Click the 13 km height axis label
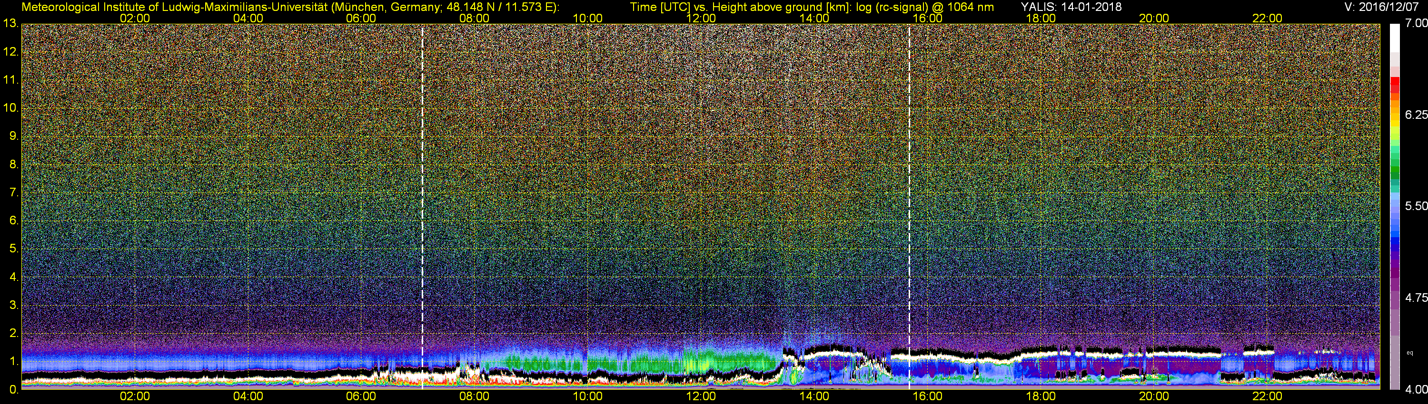1428x404 pixels. (10, 24)
